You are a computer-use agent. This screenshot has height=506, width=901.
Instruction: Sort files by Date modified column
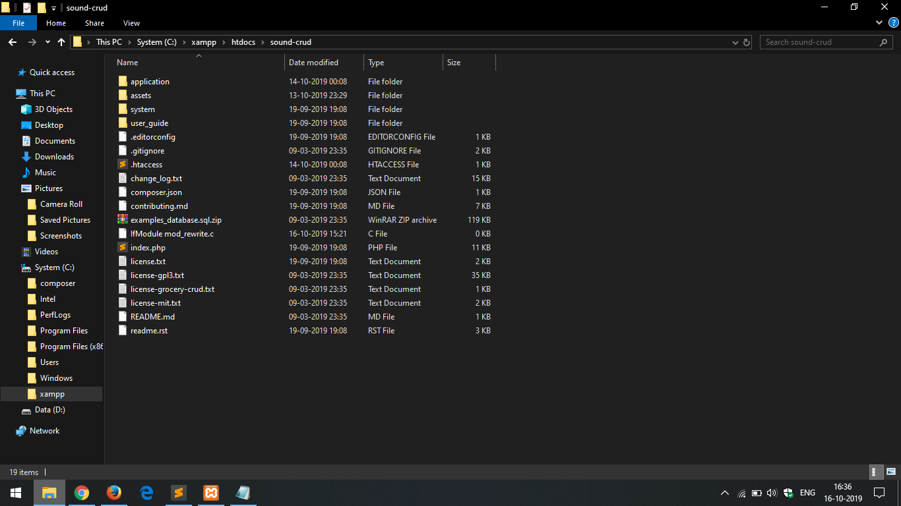[325, 63]
